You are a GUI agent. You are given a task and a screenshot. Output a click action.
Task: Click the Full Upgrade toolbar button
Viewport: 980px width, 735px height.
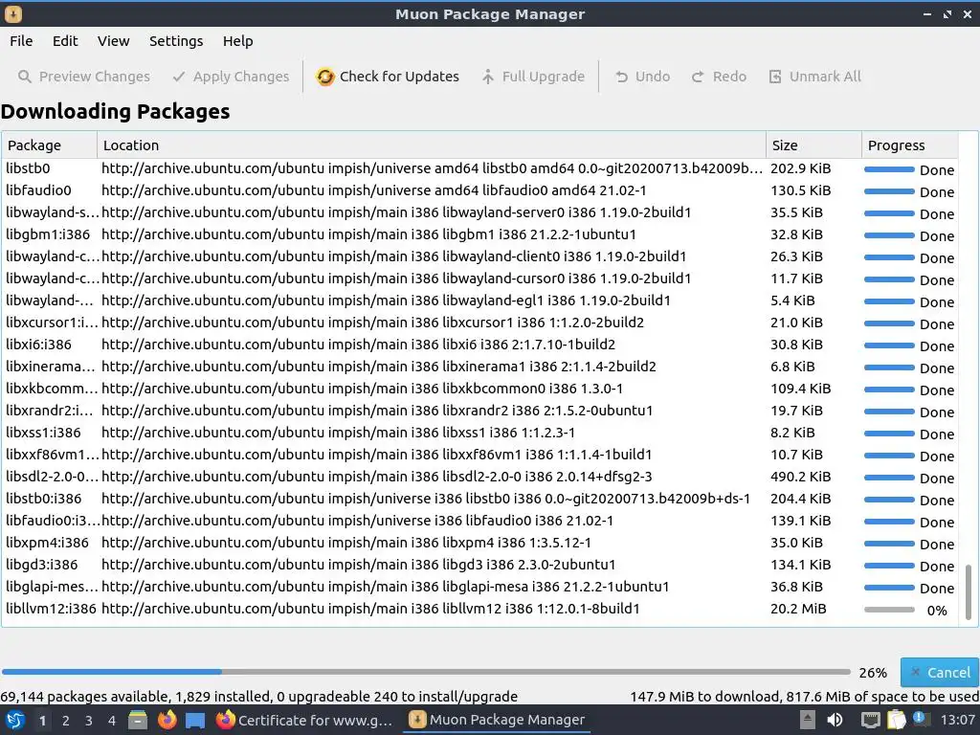pos(533,77)
